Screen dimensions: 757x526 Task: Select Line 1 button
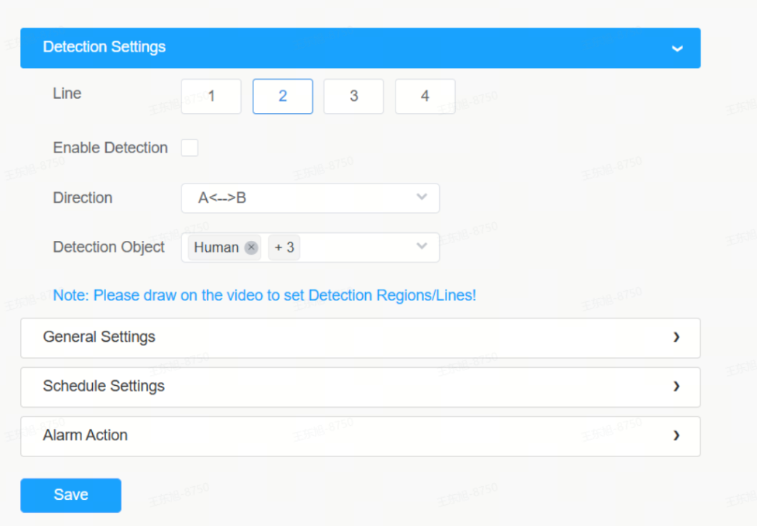(211, 96)
